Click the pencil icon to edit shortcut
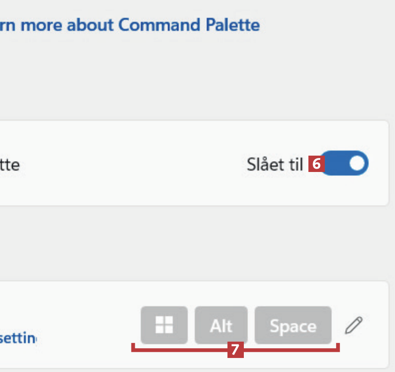Image resolution: width=395 pixels, height=372 pixels. [x=354, y=325]
